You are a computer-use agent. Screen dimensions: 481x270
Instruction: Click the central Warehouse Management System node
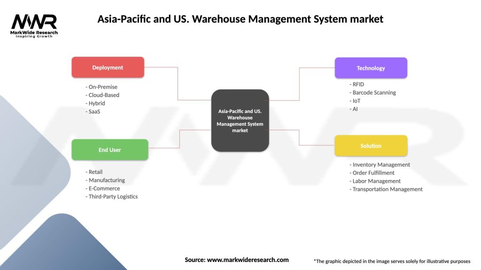[x=240, y=120]
